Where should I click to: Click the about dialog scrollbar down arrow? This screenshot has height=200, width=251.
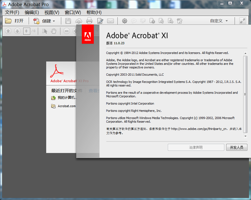(x=245, y=136)
